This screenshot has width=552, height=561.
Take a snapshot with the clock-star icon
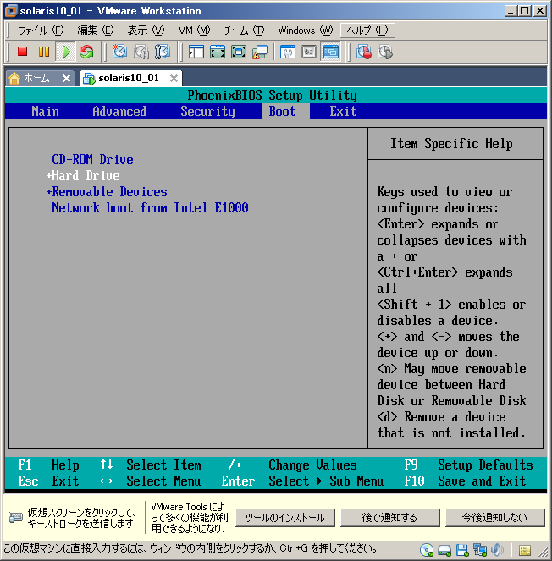pos(119,52)
